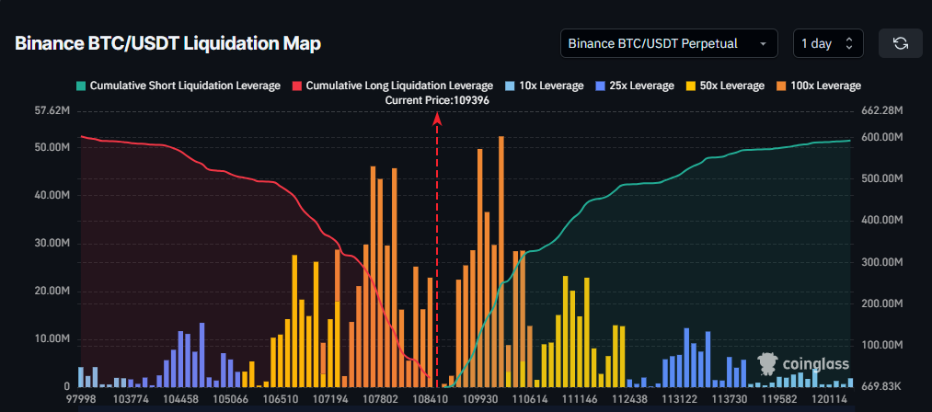Click the light blue 10x Leverage swatch
The height and width of the screenshot is (412, 932).
[510, 86]
